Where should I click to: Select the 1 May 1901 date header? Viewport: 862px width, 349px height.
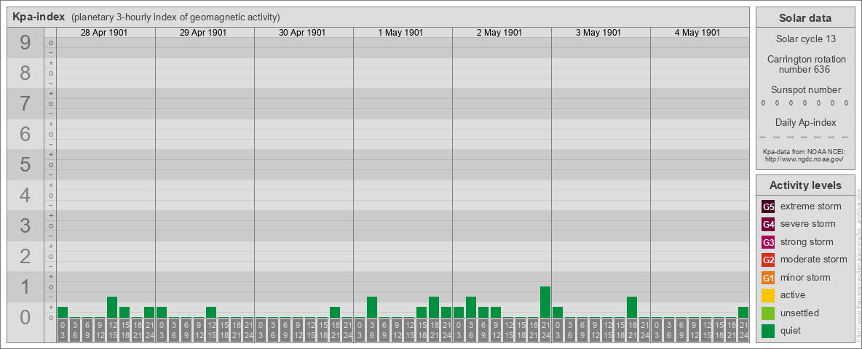[x=400, y=33]
